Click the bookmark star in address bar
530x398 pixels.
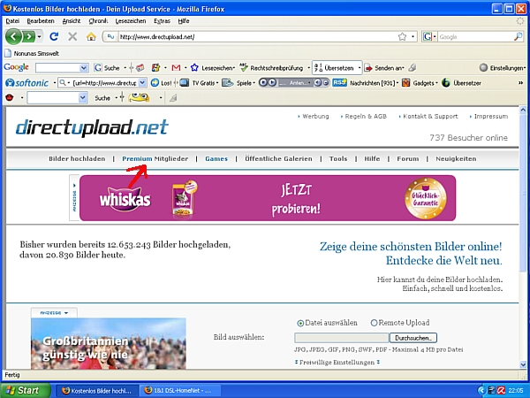402,36
